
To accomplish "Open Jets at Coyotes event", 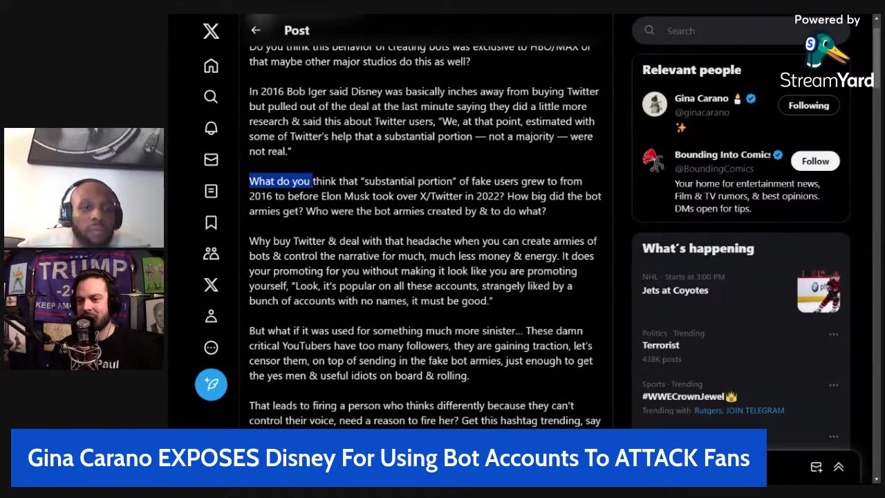I will click(675, 290).
